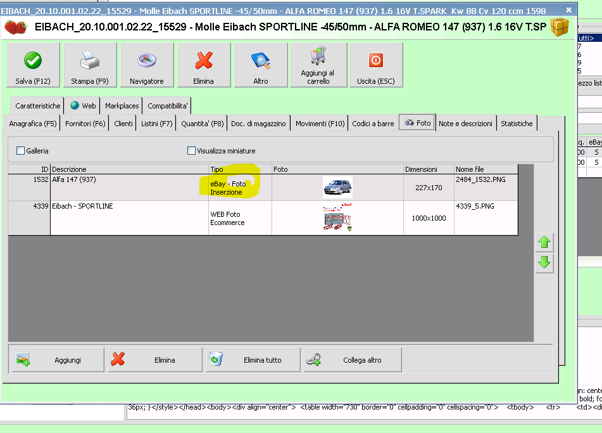Screen dimensions: 602x433
Task: Click the Collega altro link button
Action: tap(353, 360)
